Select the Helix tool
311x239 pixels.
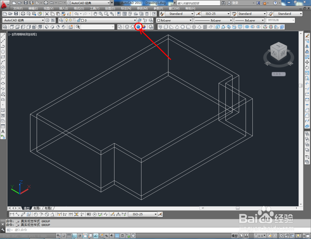point(205,27)
